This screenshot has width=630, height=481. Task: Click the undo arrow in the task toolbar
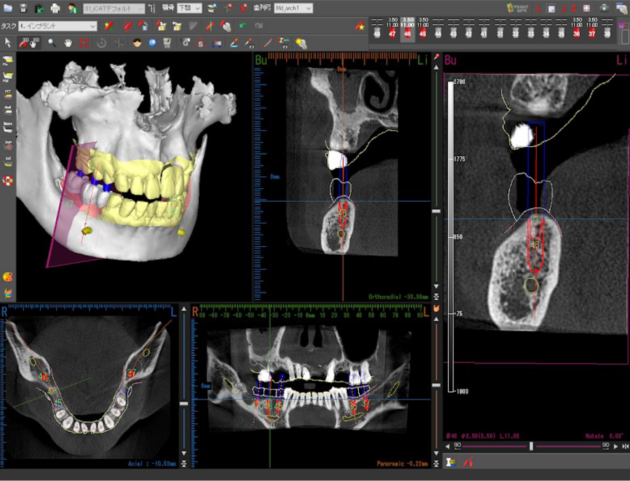pos(243,26)
